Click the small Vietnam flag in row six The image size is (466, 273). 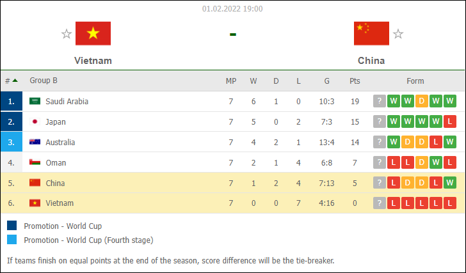click(x=35, y=203)
